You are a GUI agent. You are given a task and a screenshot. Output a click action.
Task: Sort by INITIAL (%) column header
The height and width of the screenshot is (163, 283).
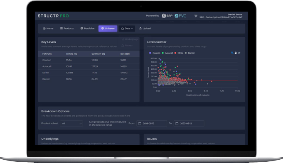coord(71,54)
